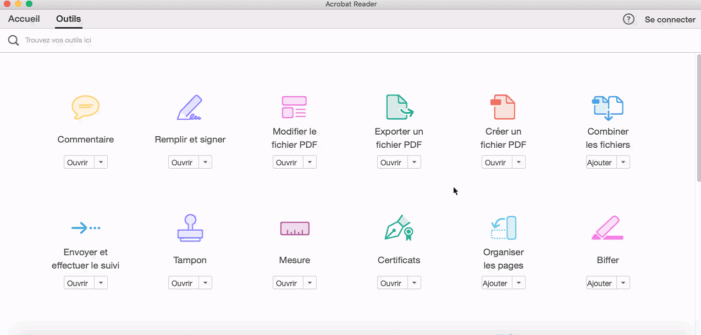Click Ajouter under Combiner les fichiers
Image resolution: width=701 pixels, height=335 pixels.
(601, 162)
